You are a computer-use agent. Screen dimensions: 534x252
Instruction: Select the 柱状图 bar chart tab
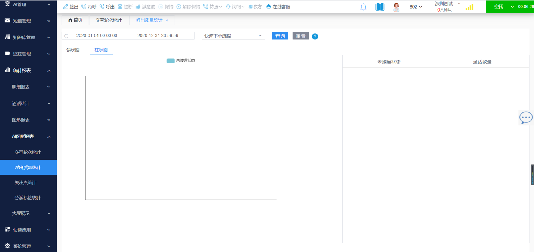click(102, 50)
